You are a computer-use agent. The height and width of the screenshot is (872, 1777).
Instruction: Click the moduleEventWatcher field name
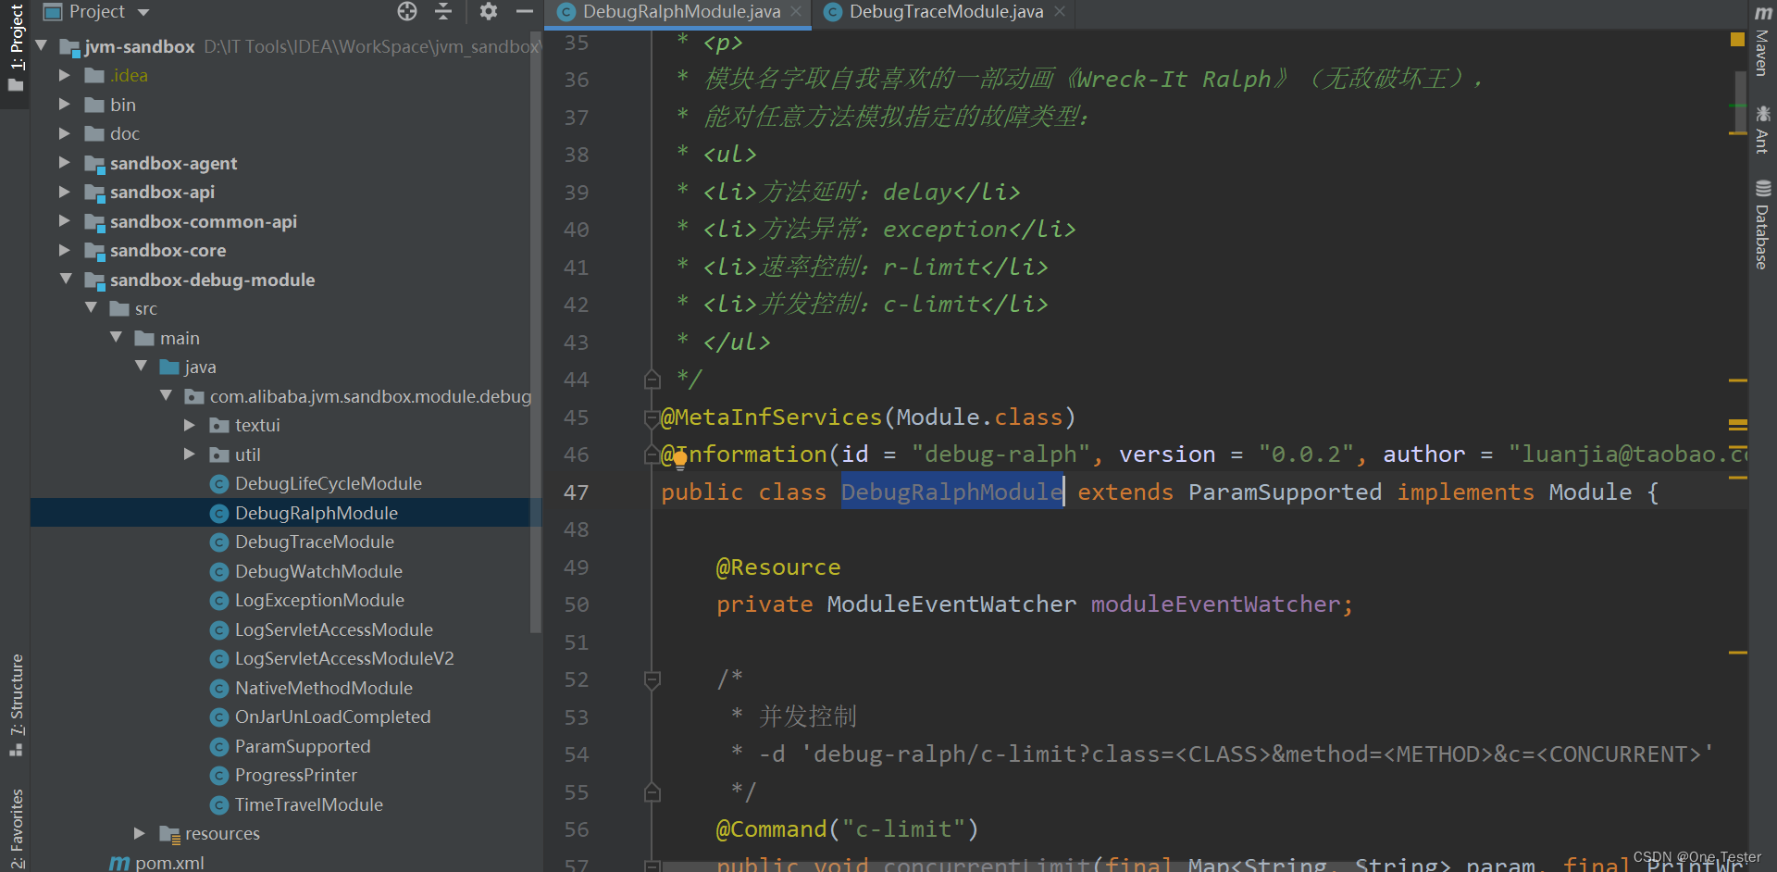click(x=1215, y=604)
